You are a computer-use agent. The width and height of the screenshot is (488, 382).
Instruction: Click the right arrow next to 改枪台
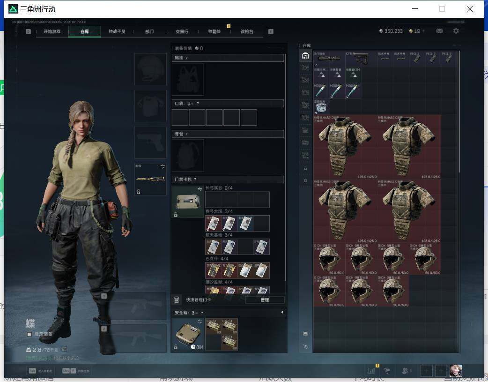pyautogui.click(x=271, y=31)
